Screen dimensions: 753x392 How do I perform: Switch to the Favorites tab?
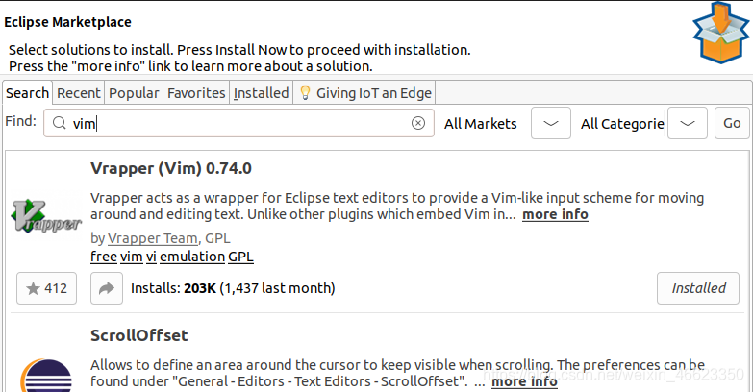tap(196, 93)
